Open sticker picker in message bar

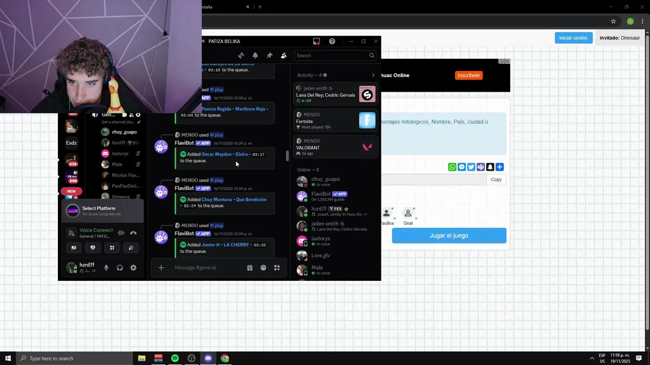264,268
